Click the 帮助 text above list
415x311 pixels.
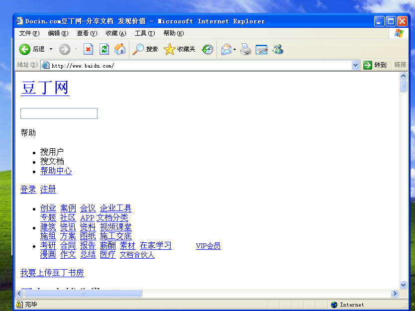[28, 133]
